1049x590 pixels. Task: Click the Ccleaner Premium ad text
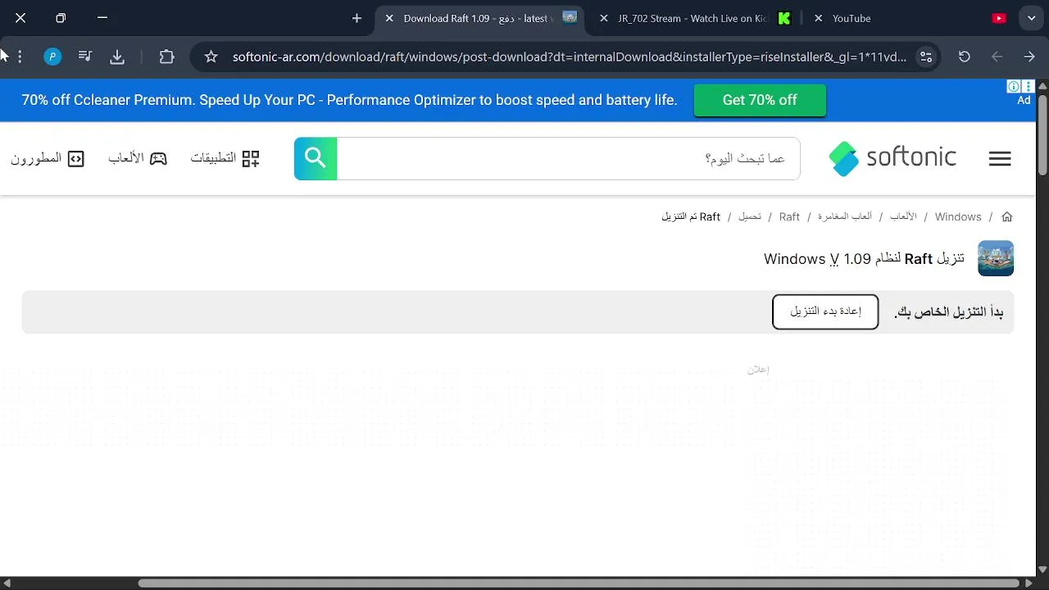coord(349,100)
